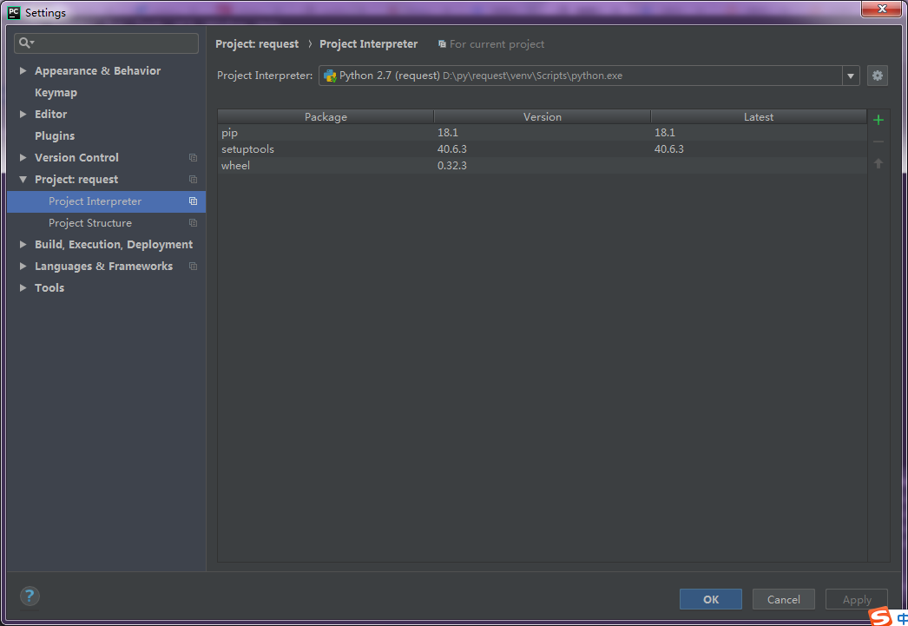Click in the settings search field

click(x=106, y=43)
